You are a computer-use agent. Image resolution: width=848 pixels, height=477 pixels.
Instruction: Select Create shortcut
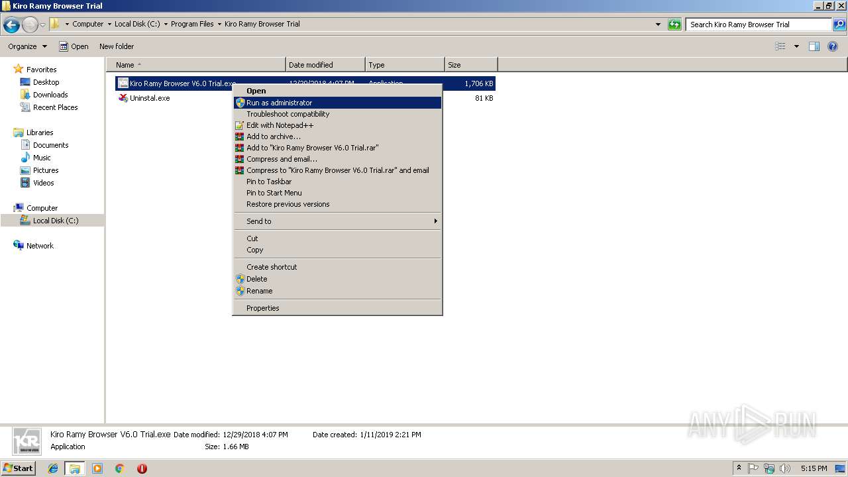tap(337, 267)
